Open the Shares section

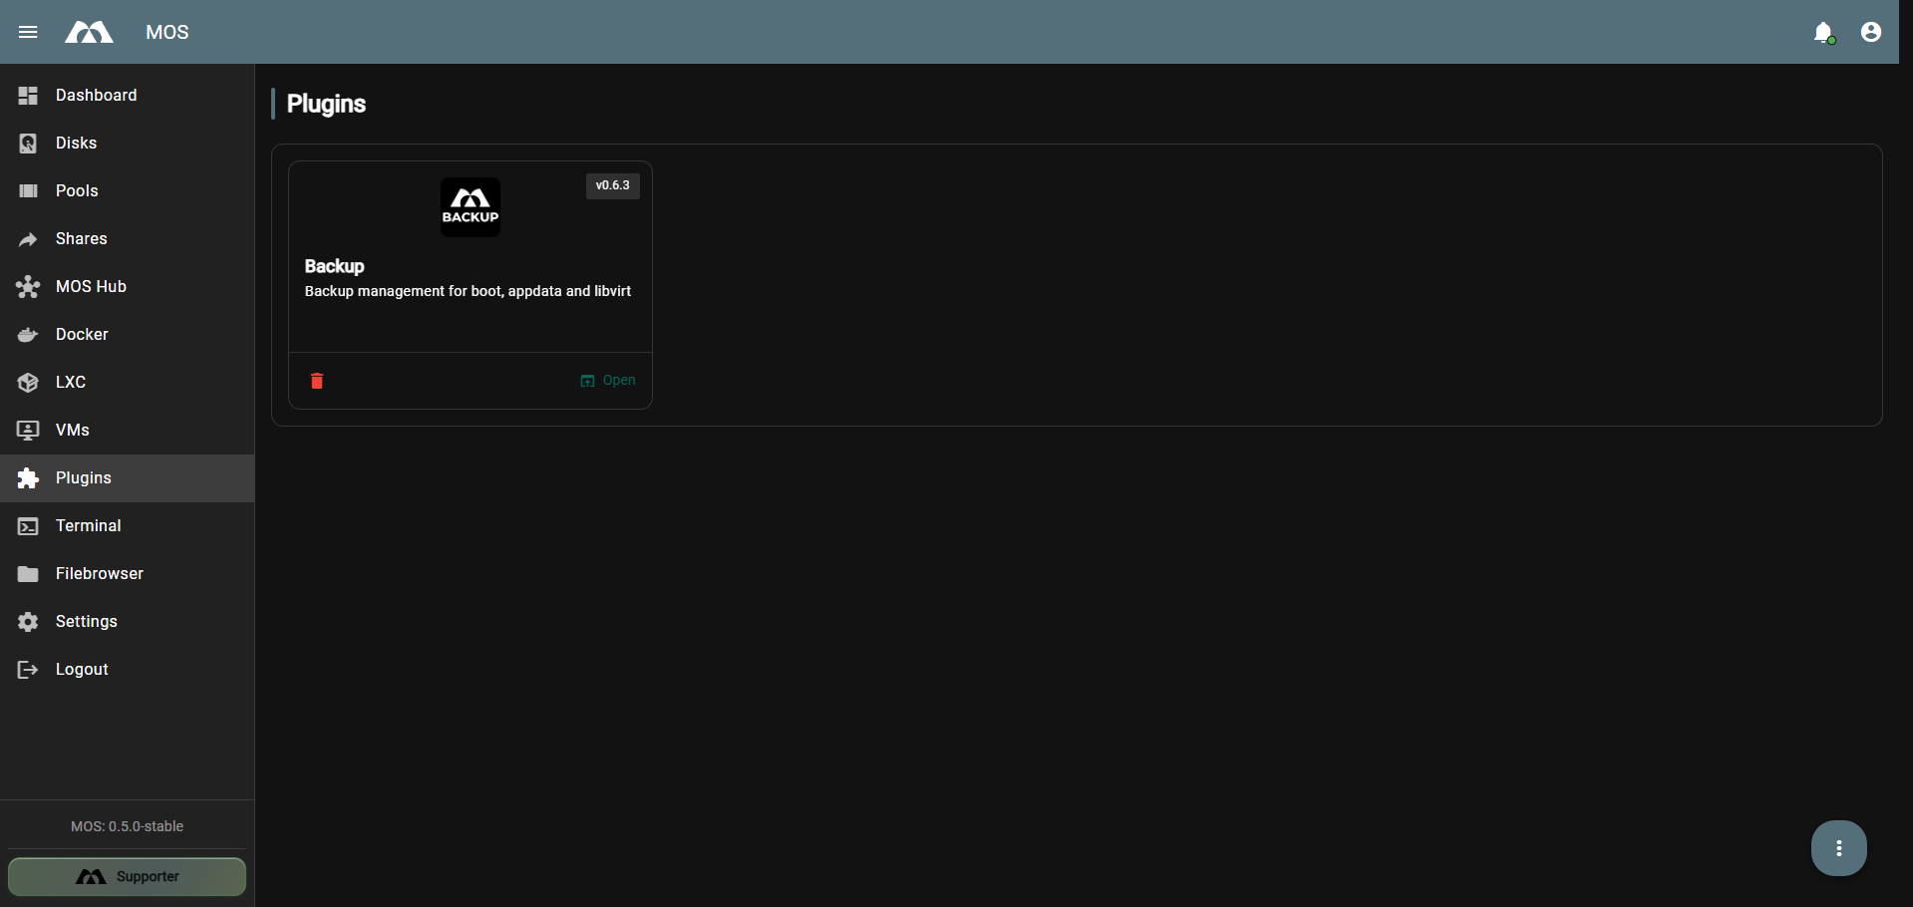(x=127, y=239)
